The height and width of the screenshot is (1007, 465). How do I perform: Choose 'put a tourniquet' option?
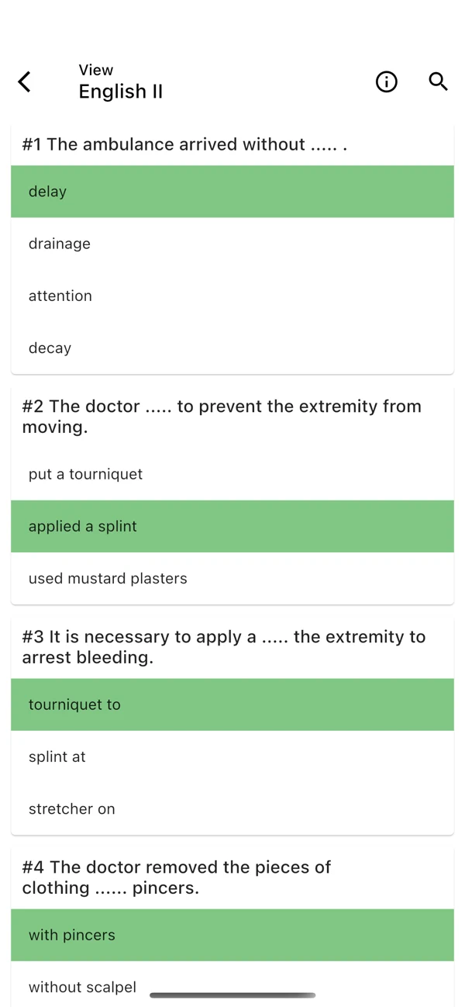(x=232, y=474)
